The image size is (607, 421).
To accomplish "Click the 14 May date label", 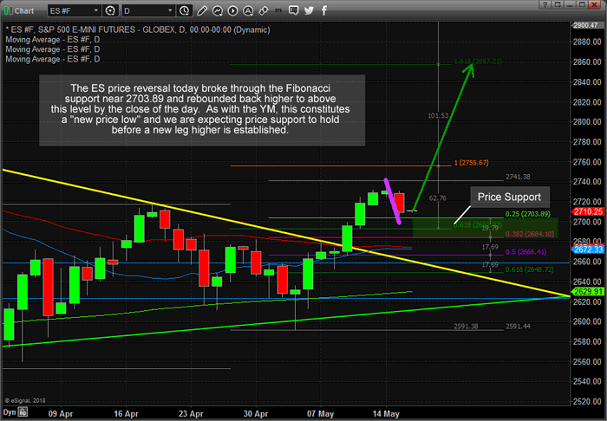I will pyautogui.click(x=386, y=414).
